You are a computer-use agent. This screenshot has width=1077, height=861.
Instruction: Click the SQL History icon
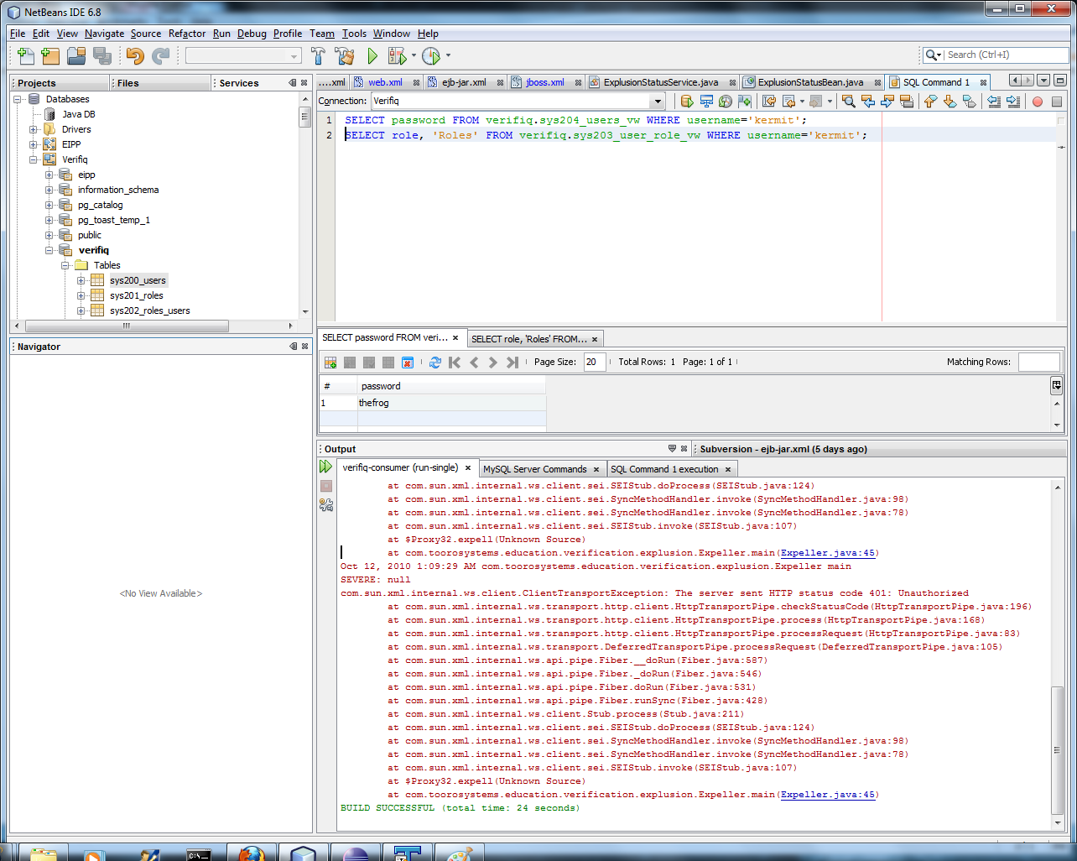tap(726, 102)
